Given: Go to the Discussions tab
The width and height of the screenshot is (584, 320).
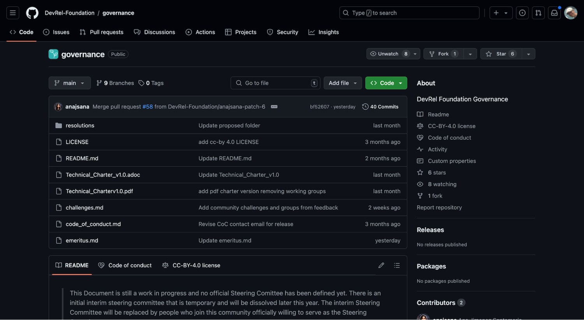Looking at the screenshot, I should tap(155, 32).
